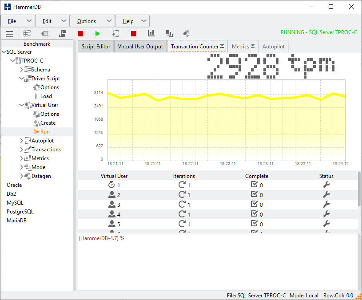This screenshot has height=300, width=362.
Task: Select Run under Virtual User
Action: pos(45,132)
